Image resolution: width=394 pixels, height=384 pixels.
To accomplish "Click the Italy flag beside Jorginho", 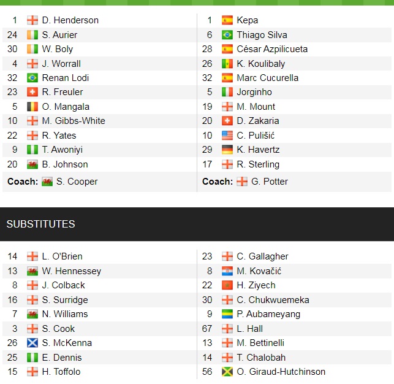I will pyautogui.click(x=227, y=93).
